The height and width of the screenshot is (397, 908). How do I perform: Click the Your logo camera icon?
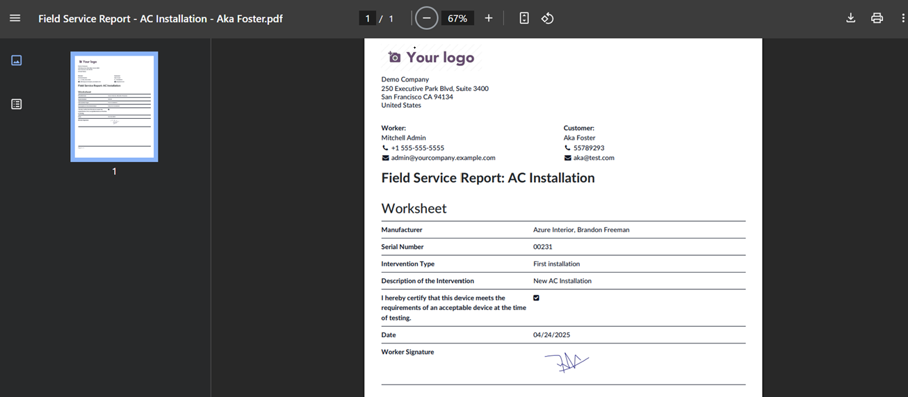(x=395, y=58)
